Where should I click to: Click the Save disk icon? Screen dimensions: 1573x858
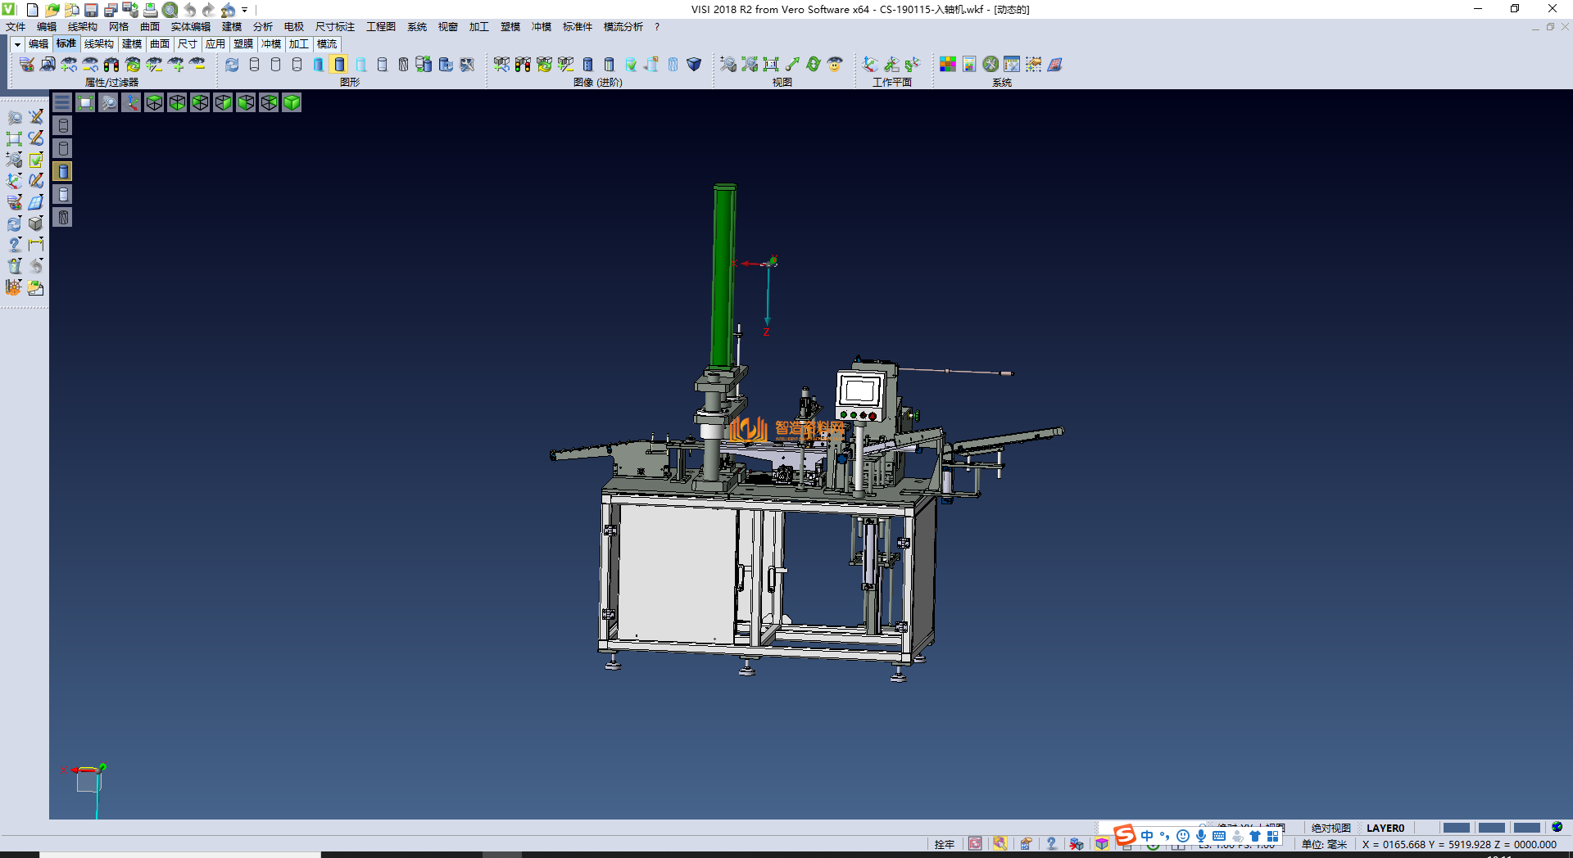(x=91, y=10)
